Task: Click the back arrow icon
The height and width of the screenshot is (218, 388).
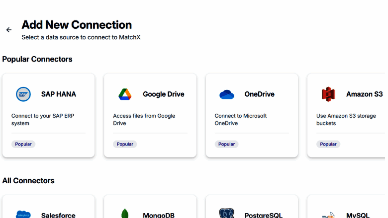Action: pyautogui.click(x=9, y=30)
